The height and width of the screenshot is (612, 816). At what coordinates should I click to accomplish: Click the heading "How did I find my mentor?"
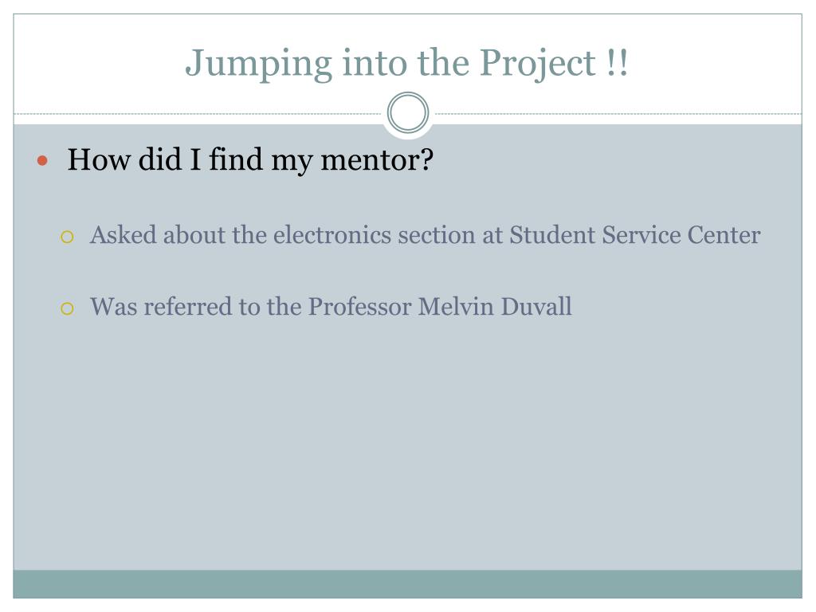(250, 159)
